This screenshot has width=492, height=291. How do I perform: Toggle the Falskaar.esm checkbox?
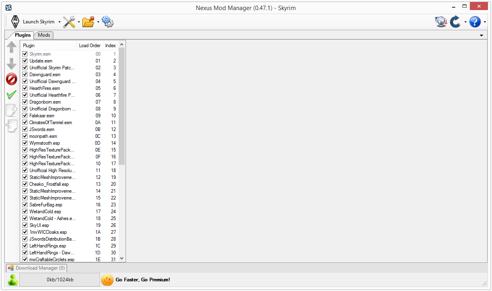click(x=25, y=116)
